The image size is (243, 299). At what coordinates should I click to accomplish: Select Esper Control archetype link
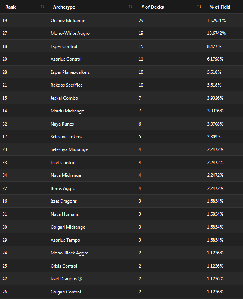tap(64, 46)
